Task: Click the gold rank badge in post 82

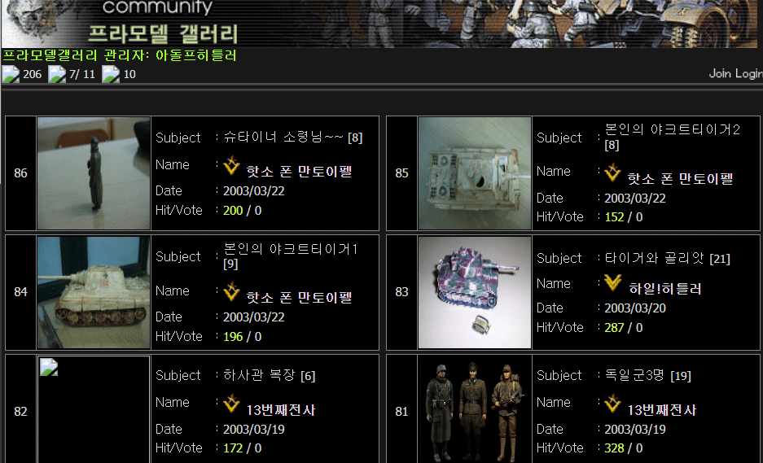Action: [231, 404]
